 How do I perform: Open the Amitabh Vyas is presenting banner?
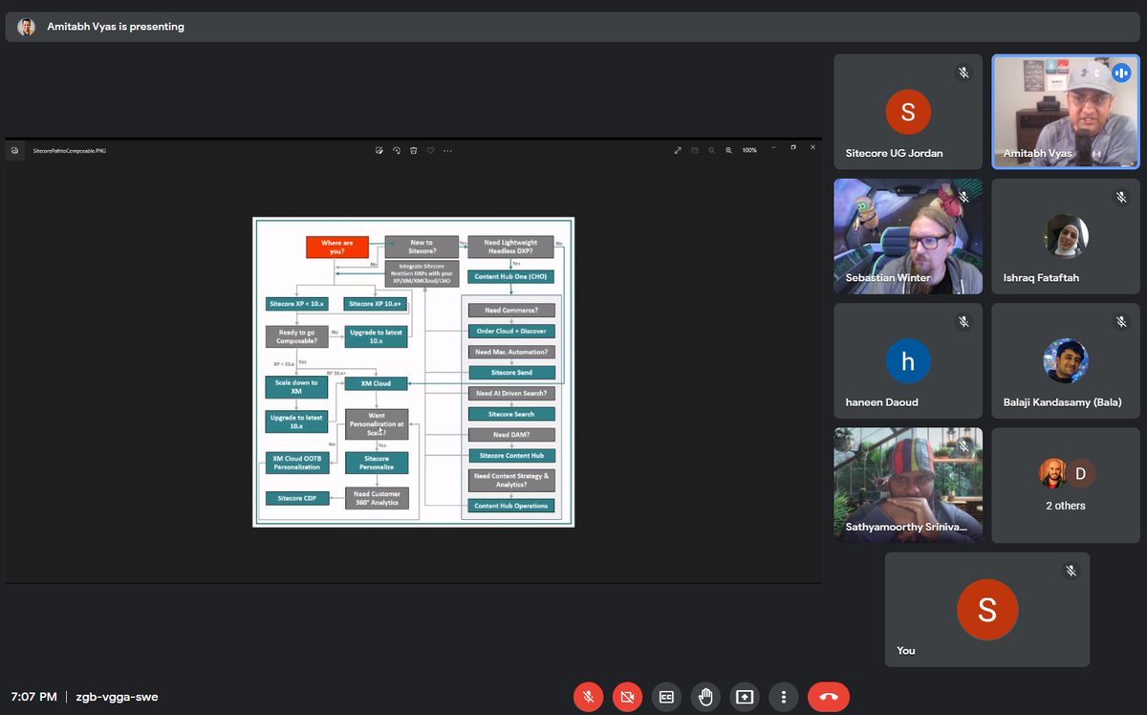[103, 27]
